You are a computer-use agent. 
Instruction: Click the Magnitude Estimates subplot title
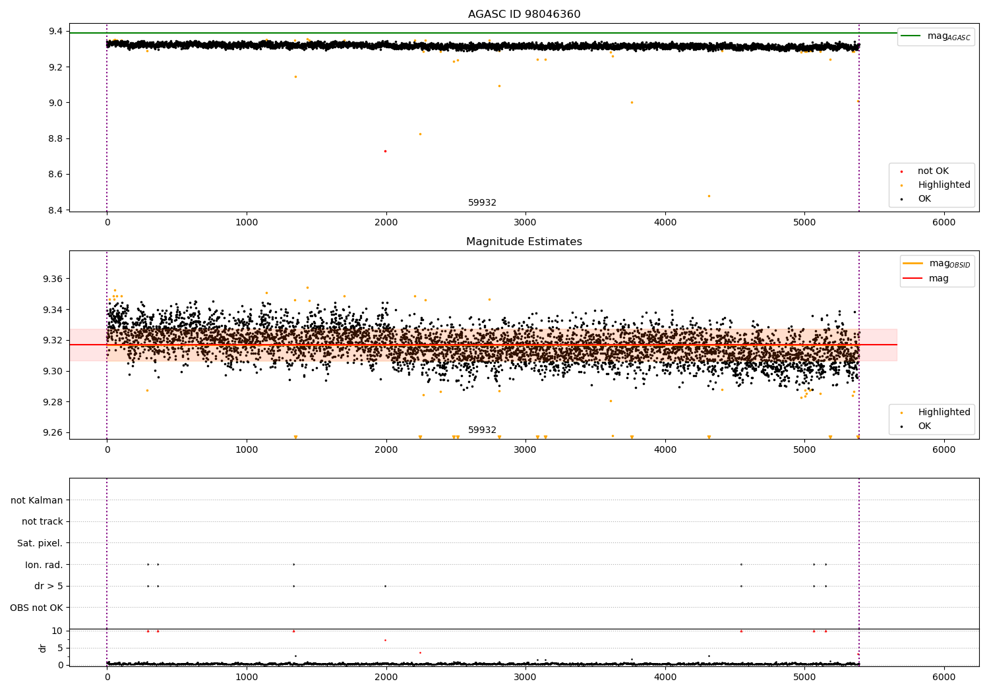pos(524,242)
